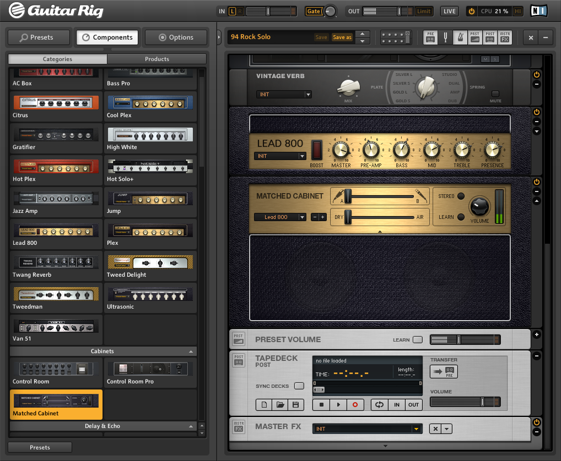Select the Categories view
The image size is (561, 461).
pyautogui.click(x=58, y=59)
